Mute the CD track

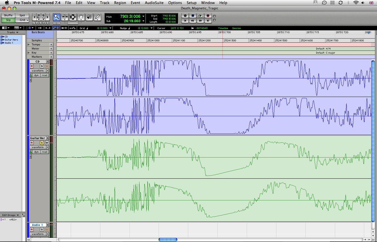point(47,66)
